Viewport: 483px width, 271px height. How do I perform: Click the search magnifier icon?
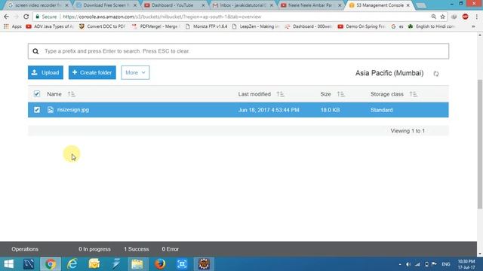[x=35, y=51]
